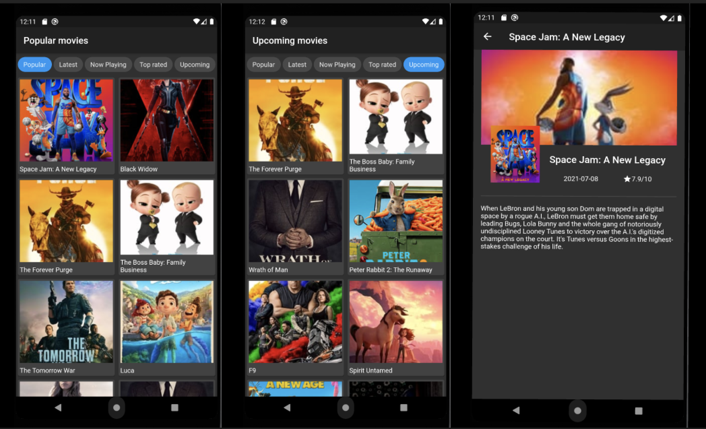
Task: Tap Spirit Untamed title label
Action: (371, 370)
